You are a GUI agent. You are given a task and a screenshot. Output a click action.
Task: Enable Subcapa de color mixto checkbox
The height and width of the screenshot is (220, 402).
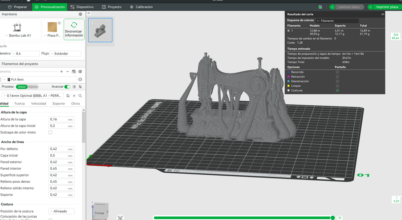pos(50,132)
